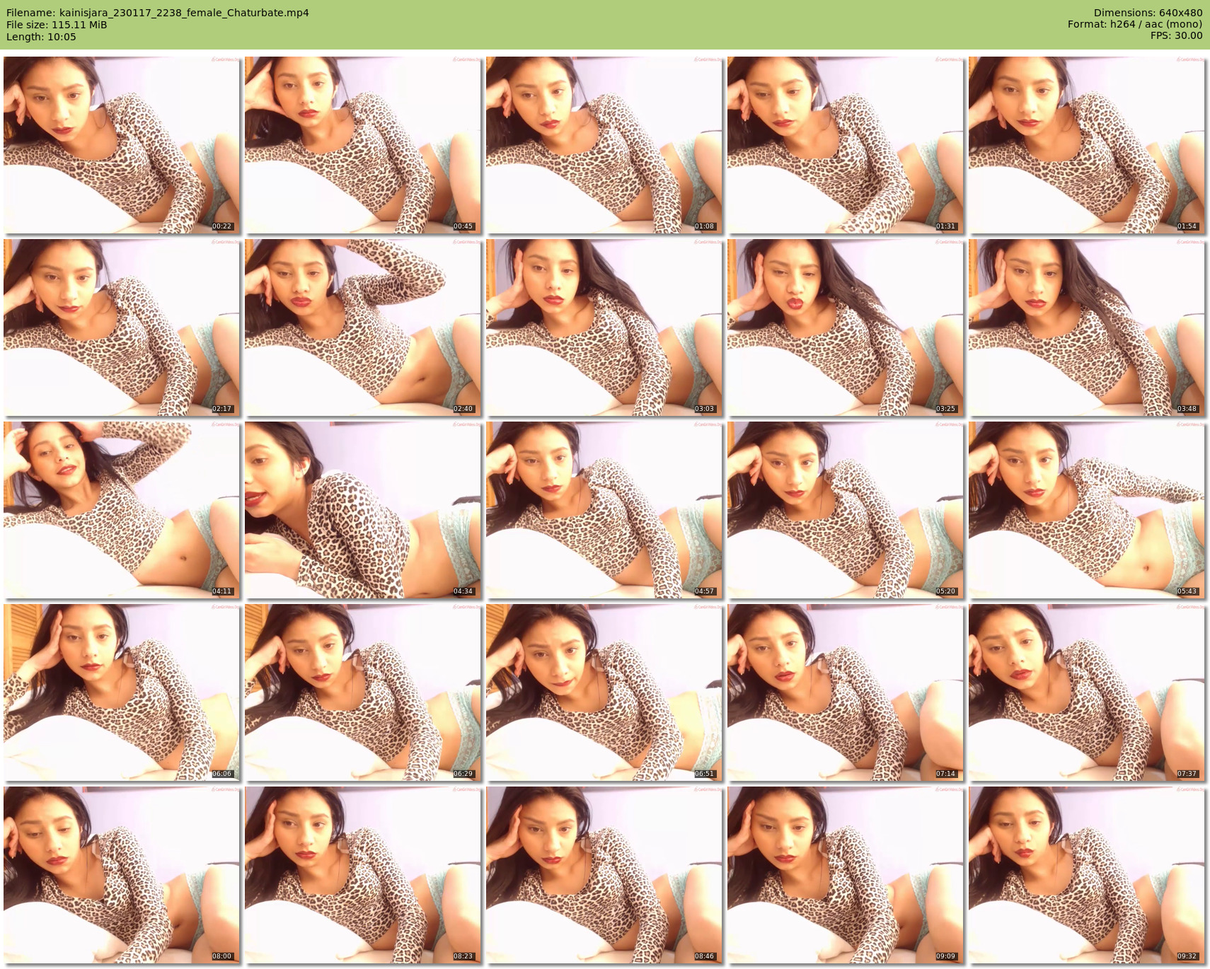Viewport: 1210px width, 969px height.
Task: Click the Length 10:05 text
Action: (41, 37)
